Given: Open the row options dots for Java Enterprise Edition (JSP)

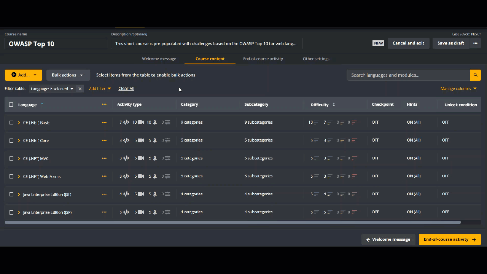Looking at the screenshot, I should [x=104, y=212].
